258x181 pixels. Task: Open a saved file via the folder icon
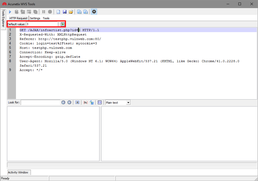71,12
